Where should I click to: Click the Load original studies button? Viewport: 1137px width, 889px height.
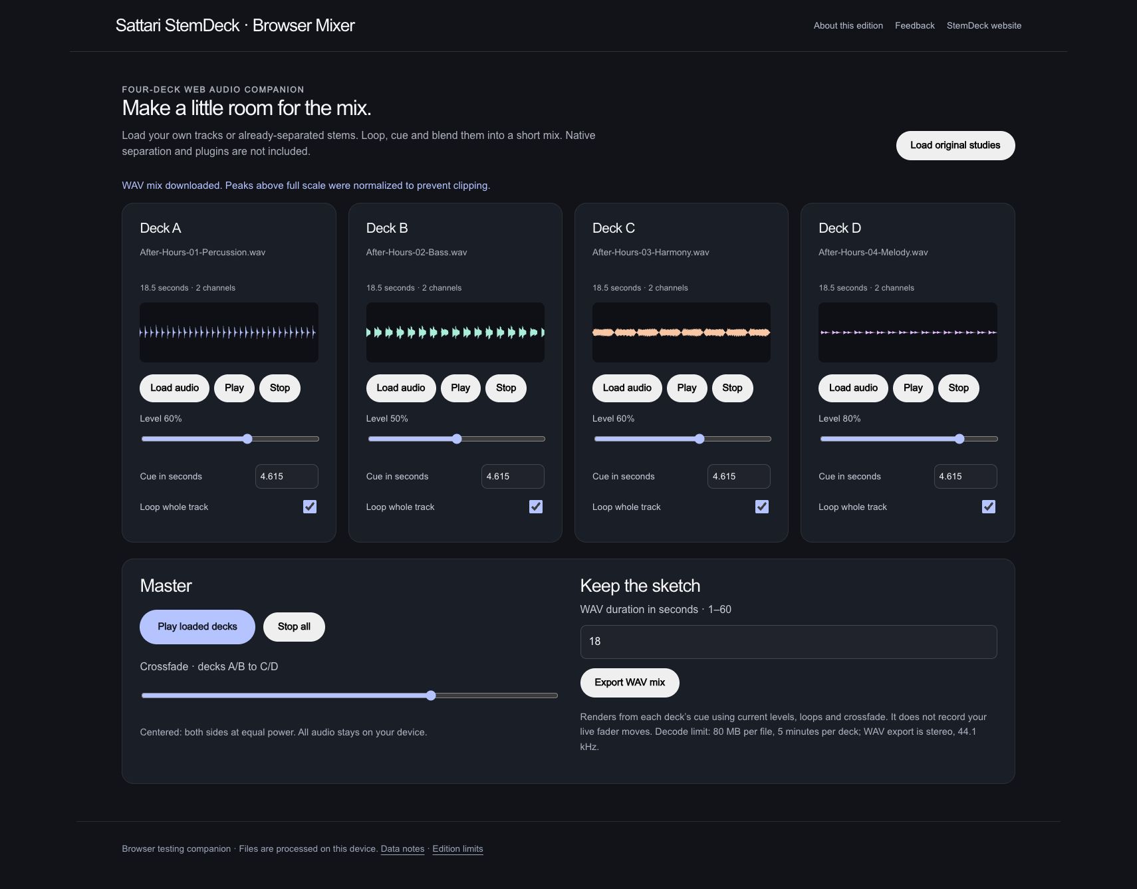955,146
